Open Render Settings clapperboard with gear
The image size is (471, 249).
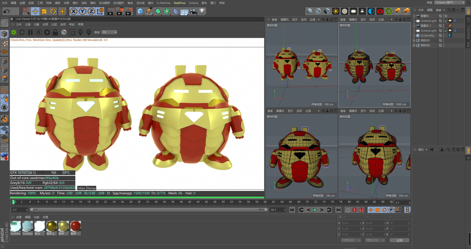(129, 11)
